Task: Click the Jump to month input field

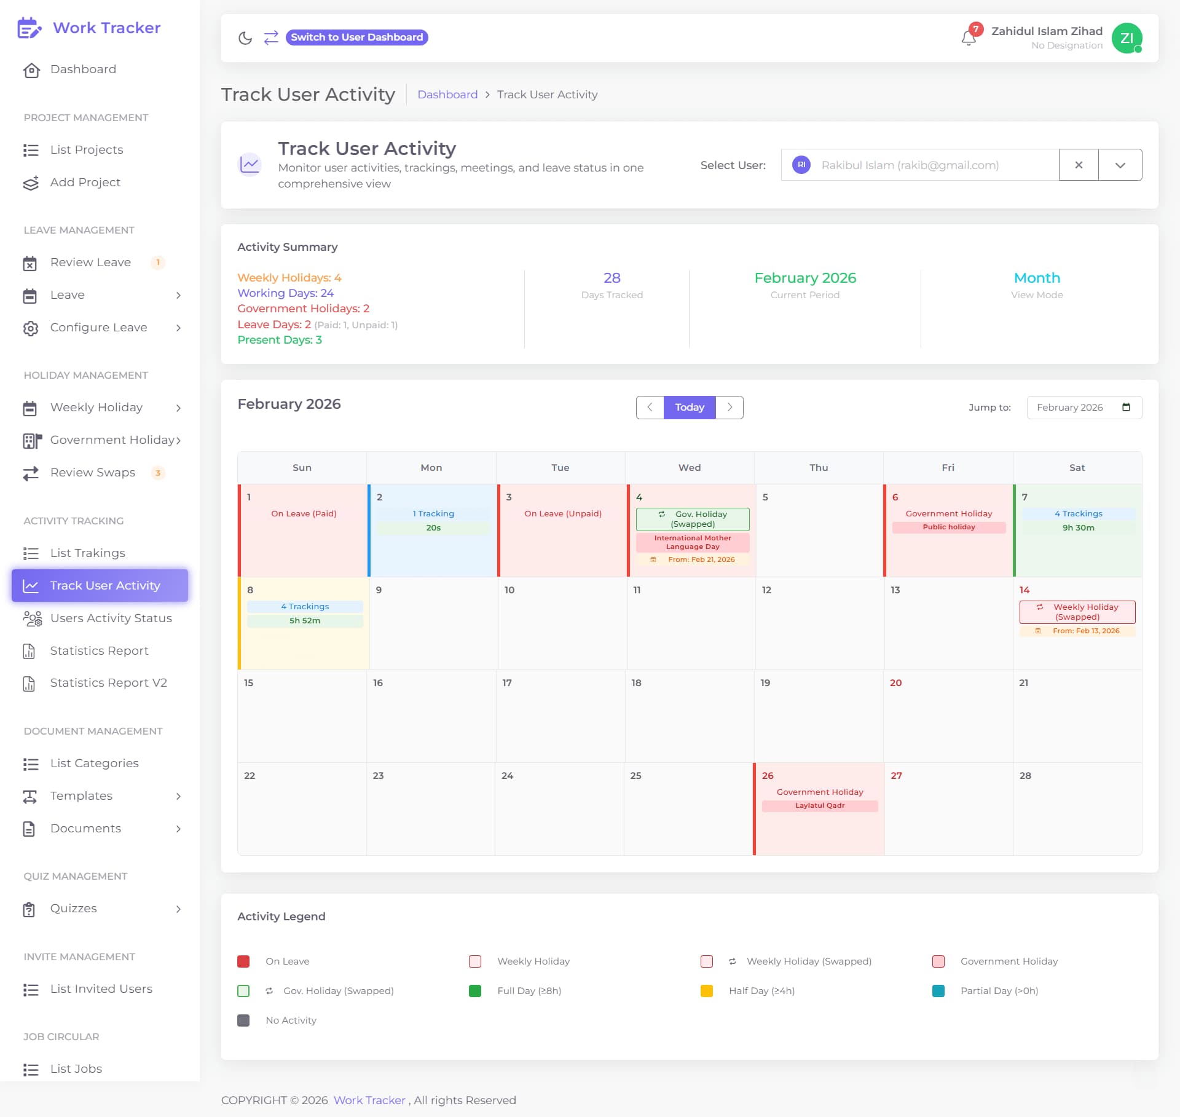Action: click(x=1084, y=408)
